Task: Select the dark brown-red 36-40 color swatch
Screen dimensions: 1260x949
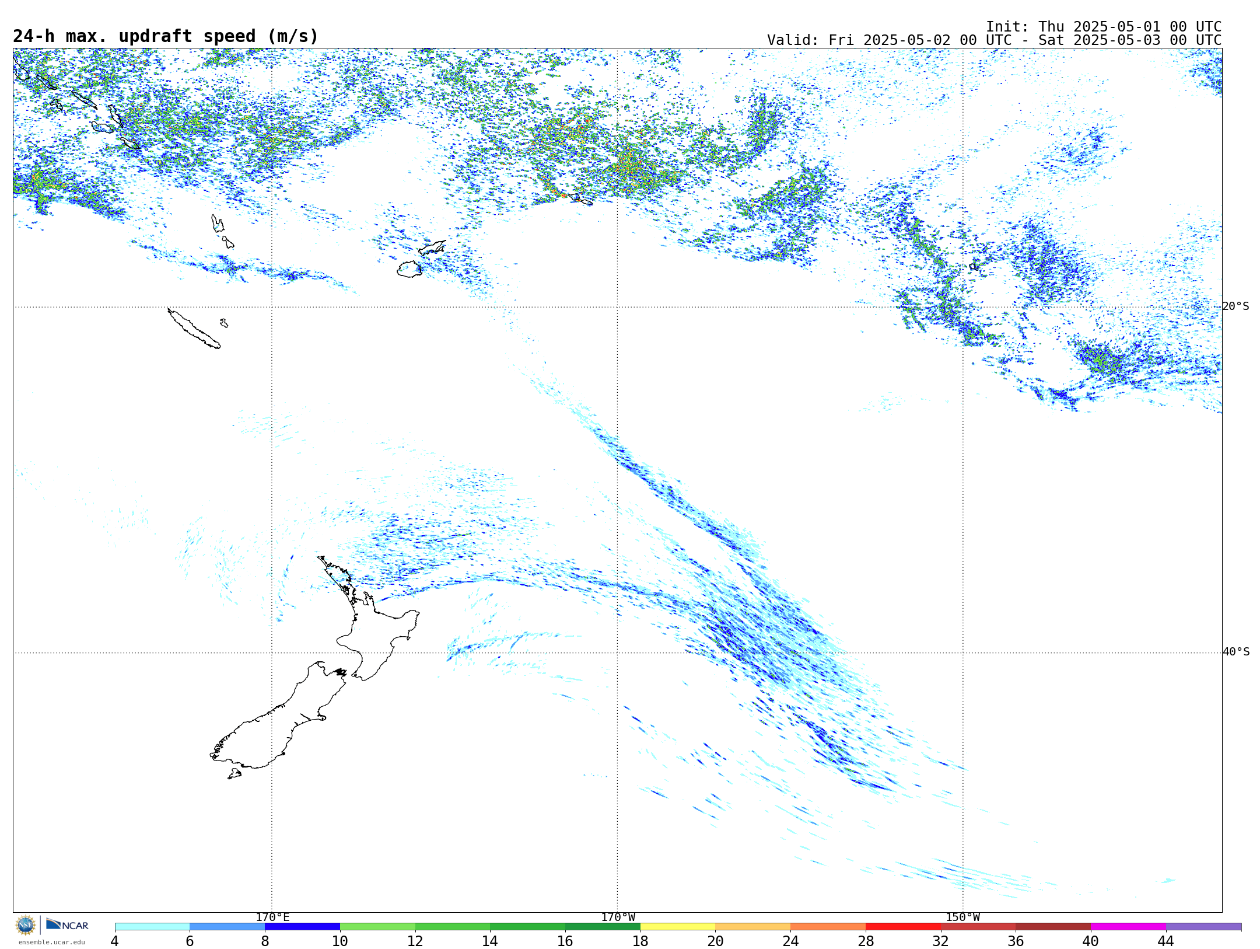Action: click(x=1053, y=927)
